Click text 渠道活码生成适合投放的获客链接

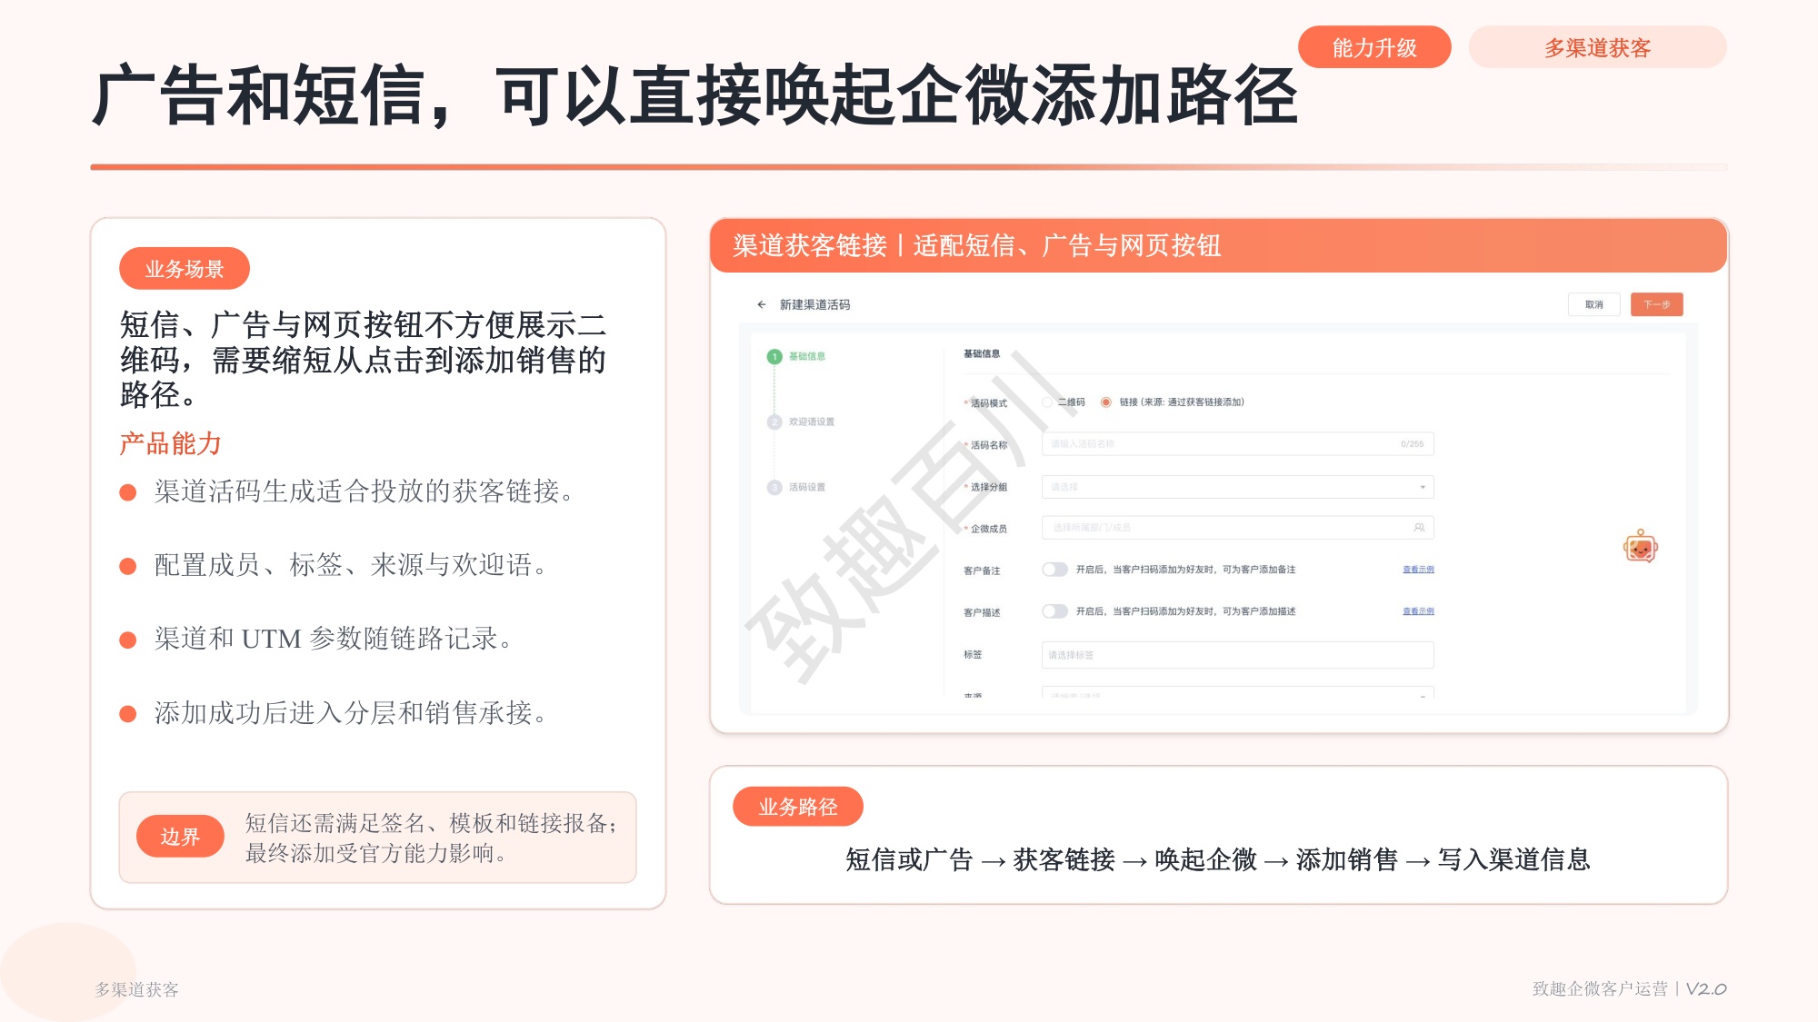365,491
